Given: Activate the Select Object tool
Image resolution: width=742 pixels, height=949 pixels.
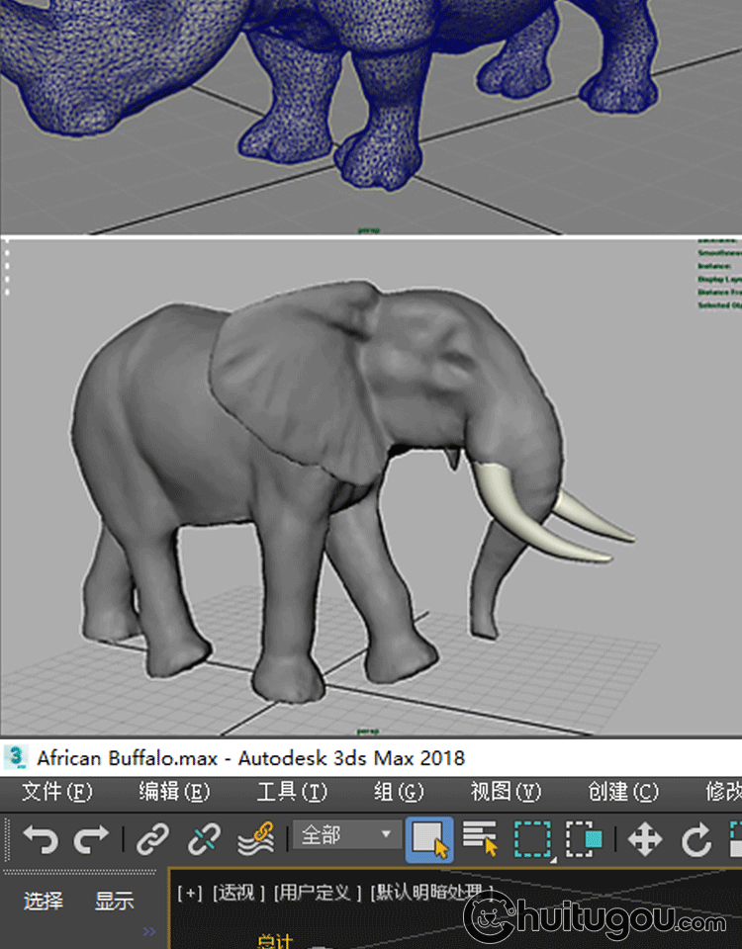Looking at the screenshot, I should pos(429,840).
